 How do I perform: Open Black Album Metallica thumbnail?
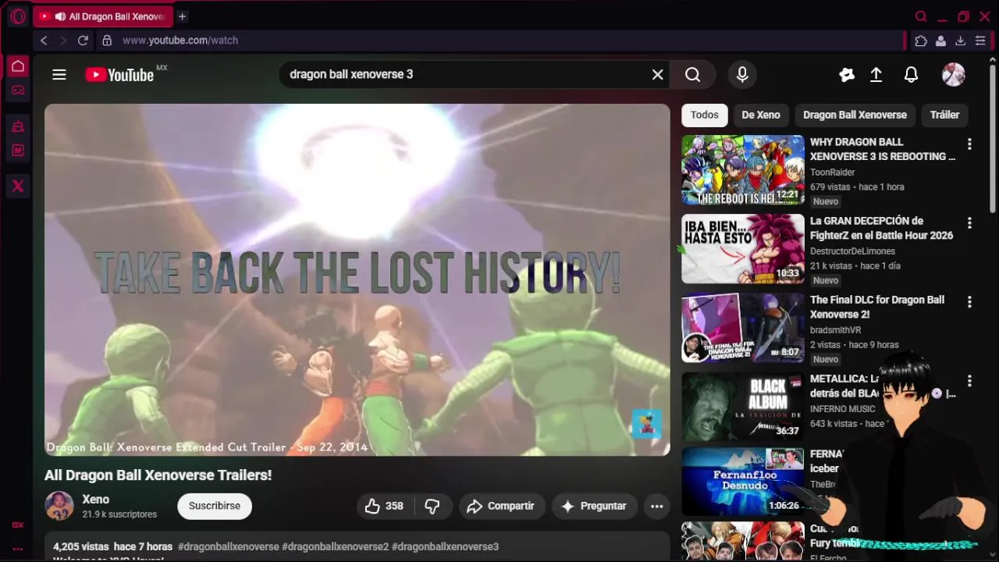pyautogui.click(x=743, y=407)
